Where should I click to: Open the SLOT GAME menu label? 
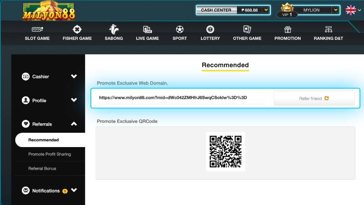pos(38,38)
